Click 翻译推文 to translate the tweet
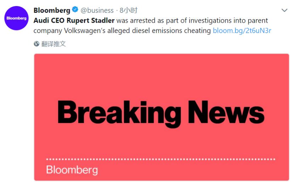This screenshot has width=294, height=183. (54, 44)
